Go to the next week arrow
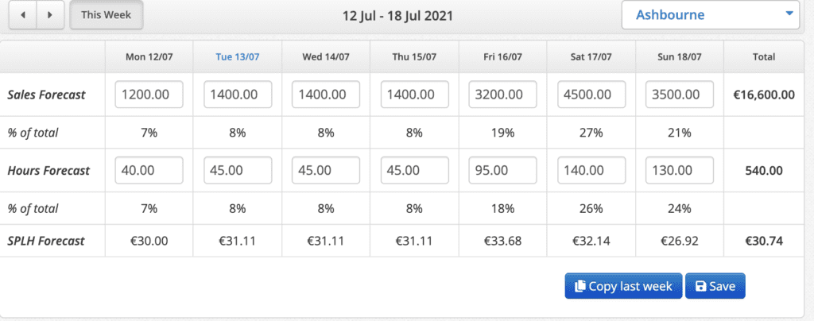This screenshot has width=814, height=321. [50, 14]
